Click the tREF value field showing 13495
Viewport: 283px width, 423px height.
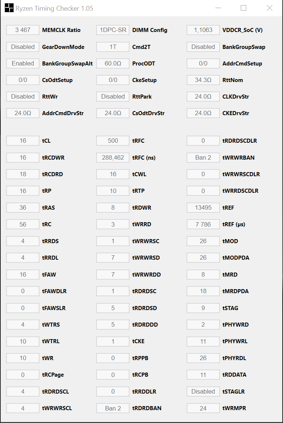203,207
